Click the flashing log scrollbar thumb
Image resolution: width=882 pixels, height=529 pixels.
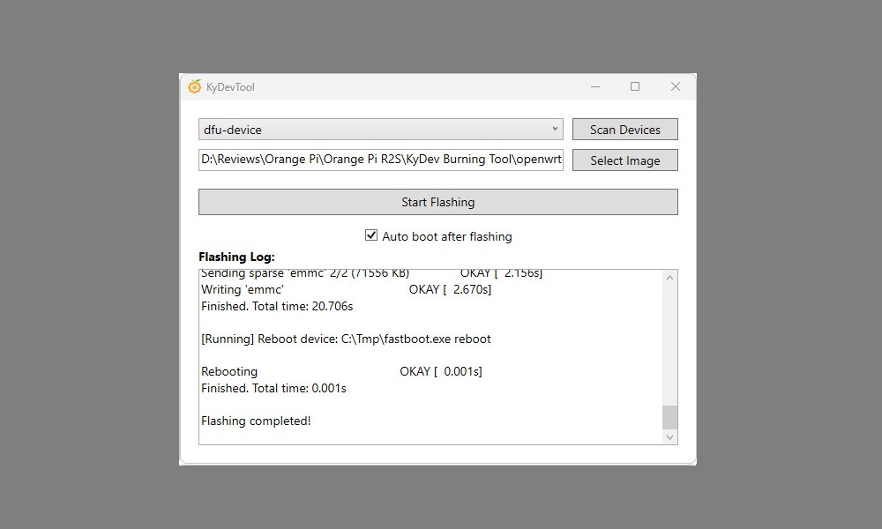pyautogui.click(x=669, y=416)
